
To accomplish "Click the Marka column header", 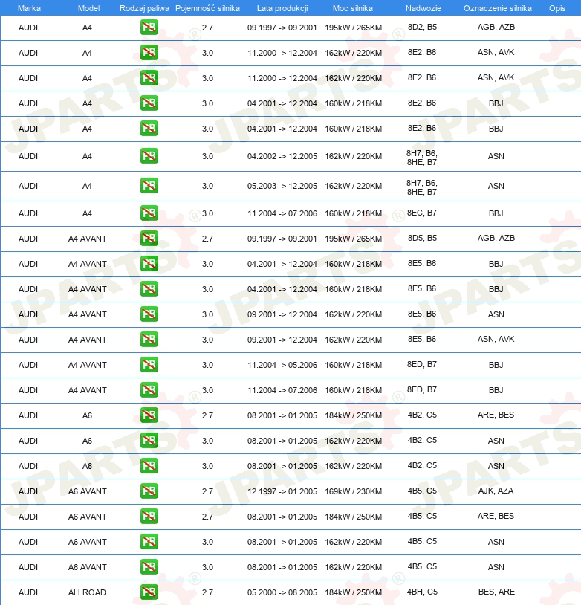I will click(29, 8).
